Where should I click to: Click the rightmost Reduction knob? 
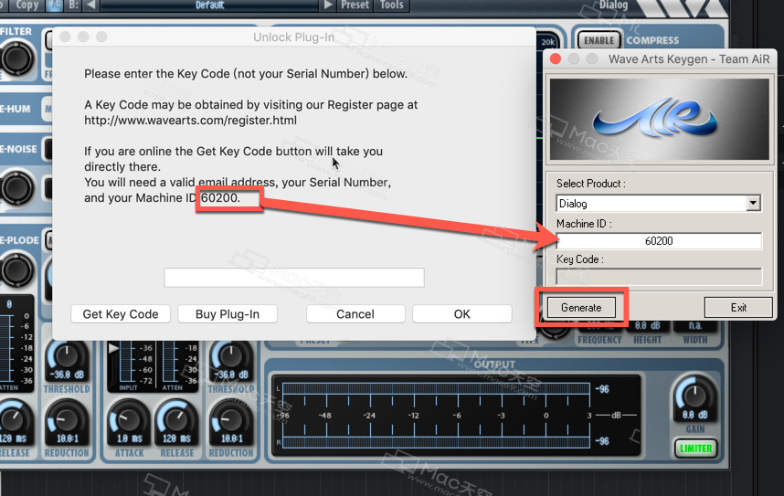[230, 420]
